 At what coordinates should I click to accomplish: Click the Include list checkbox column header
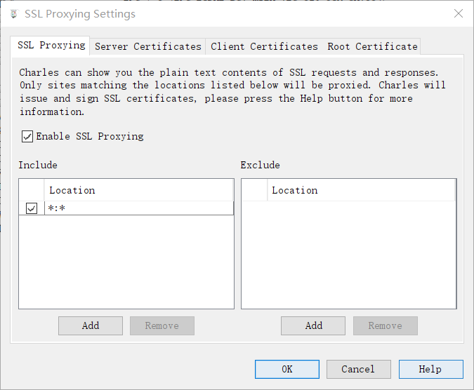[x=31, y=190]
